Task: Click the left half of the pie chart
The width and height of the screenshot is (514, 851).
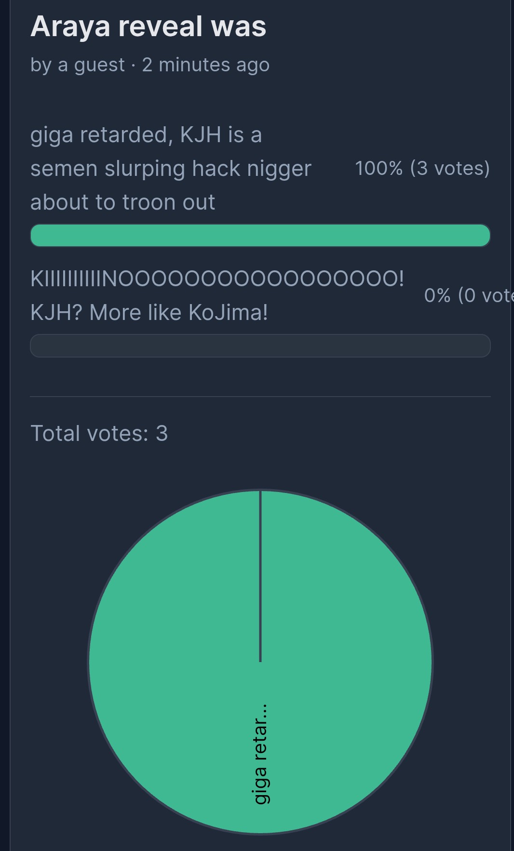Action: pyautogui.click(x=174, y=662)
